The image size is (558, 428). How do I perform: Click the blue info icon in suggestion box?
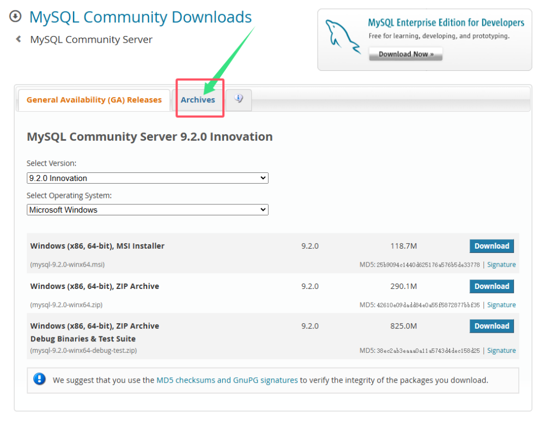(x=39, y=379)
